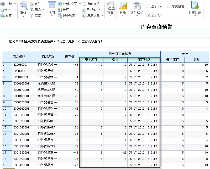210x169 pixels.
Task: Click the 筛选 filter funnel icon
Action: [x=32, y=10]
